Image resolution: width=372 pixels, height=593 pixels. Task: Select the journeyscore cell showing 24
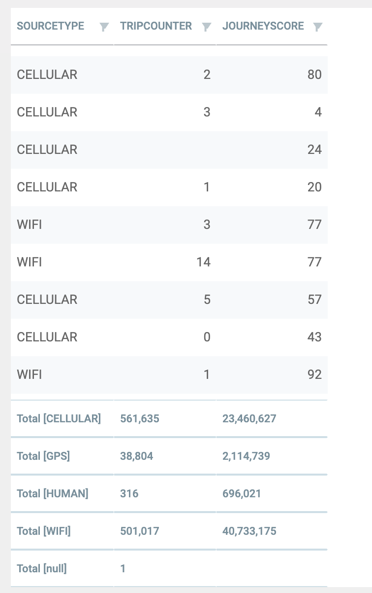[314, 149]
